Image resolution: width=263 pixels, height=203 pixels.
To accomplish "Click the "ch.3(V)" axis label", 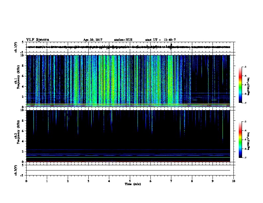I will [x=16, y=170].
